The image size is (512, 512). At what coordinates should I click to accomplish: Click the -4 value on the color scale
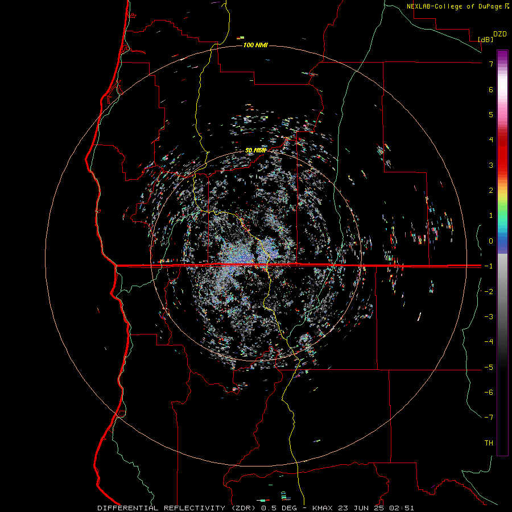(489, 342)
